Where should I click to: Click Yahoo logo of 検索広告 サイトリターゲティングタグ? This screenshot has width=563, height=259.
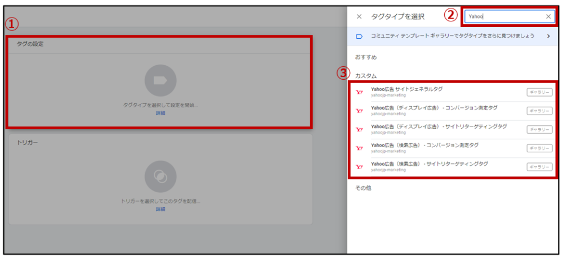pyautogui.click(x=359, y=167)
